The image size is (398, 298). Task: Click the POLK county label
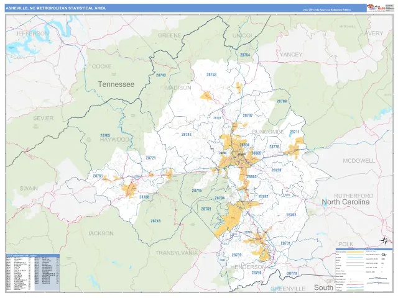click(x=346, y=244)
